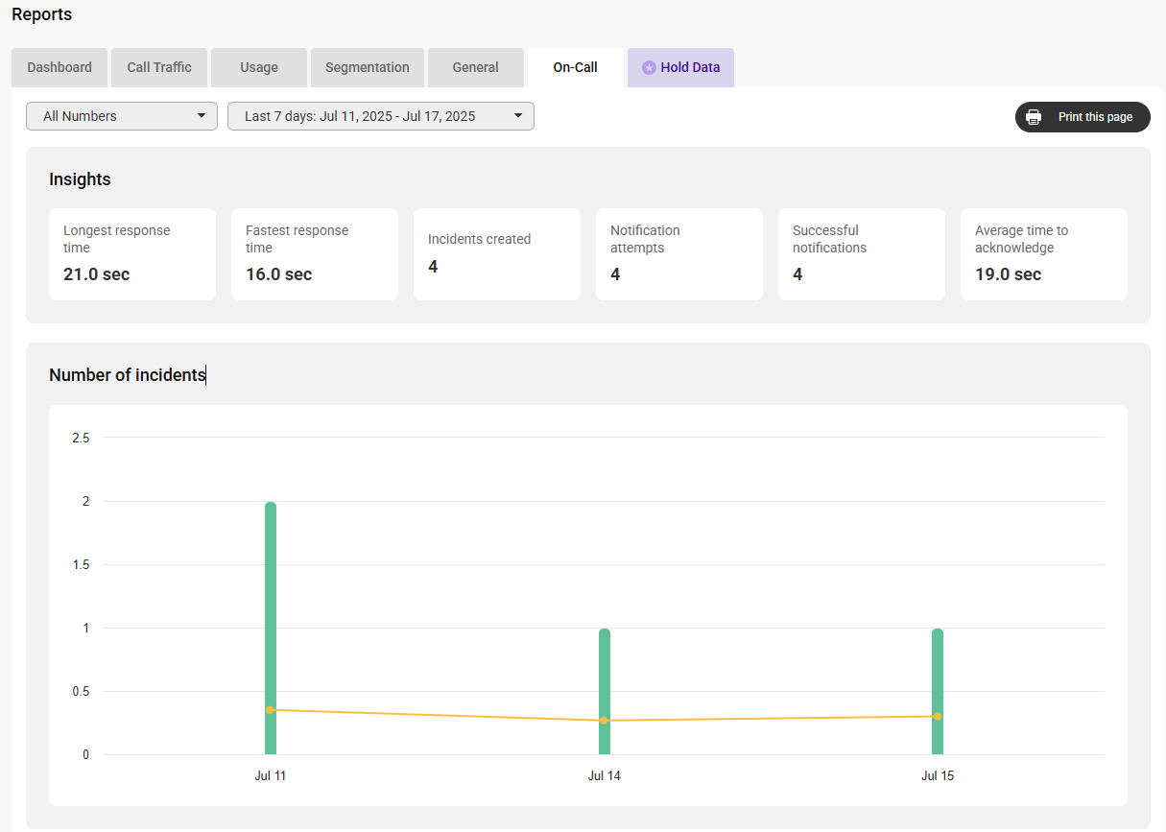Viewport: 1166px width, 832px height.
Task: Select the On-Call tab
Action: pyautogui.click(x=576, y=67)
